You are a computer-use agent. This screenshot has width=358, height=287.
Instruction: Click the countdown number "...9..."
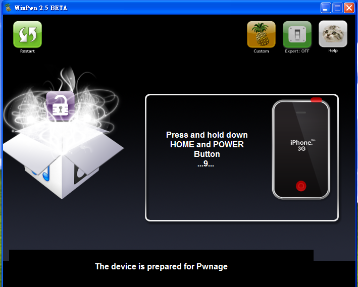point(206,164)
